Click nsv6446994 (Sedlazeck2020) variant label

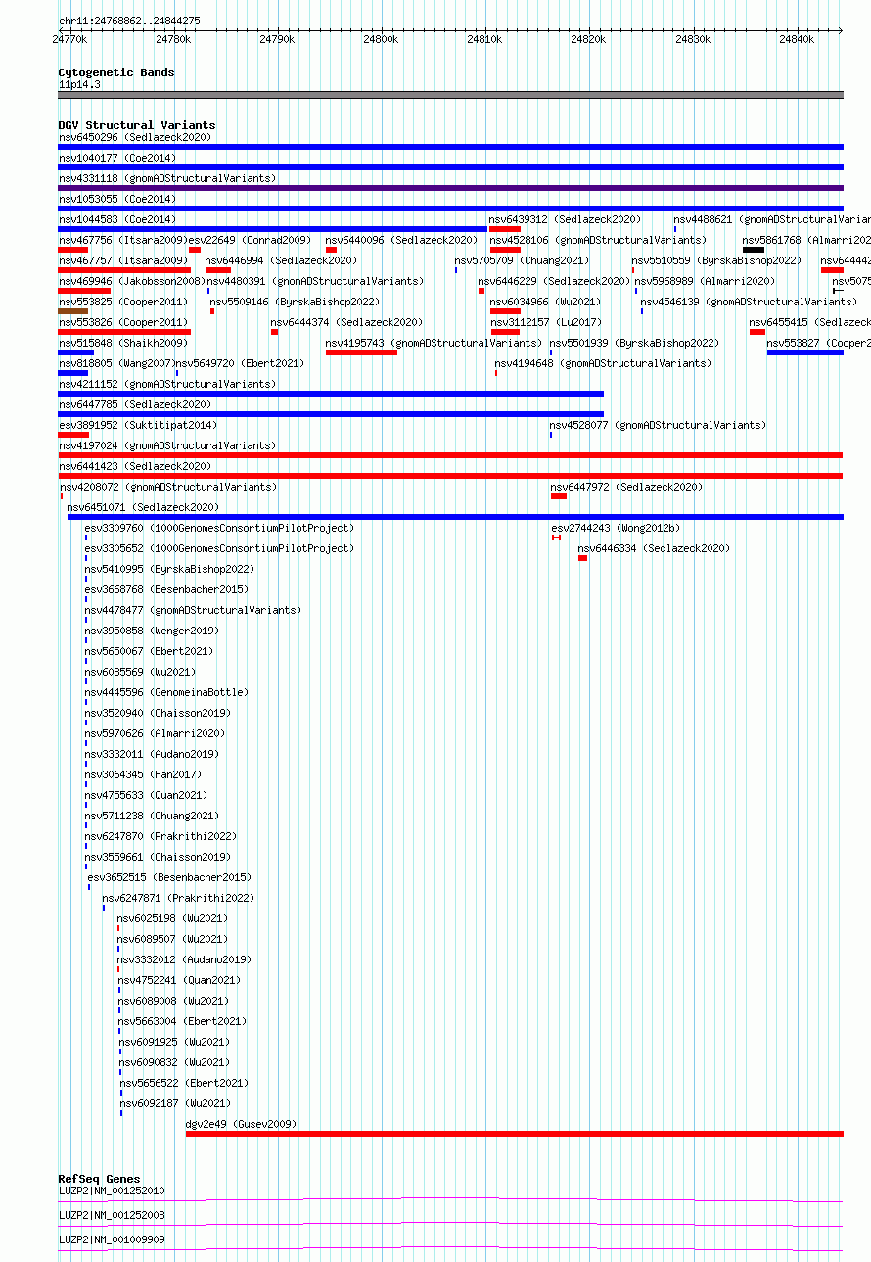[281, 260]
